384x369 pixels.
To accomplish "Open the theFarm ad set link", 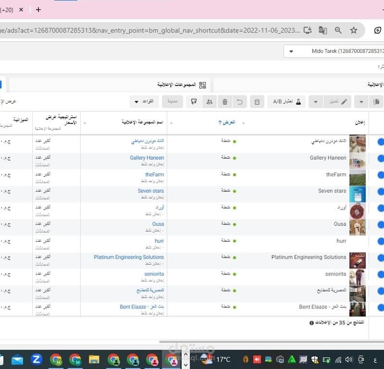I will point(155,174).
